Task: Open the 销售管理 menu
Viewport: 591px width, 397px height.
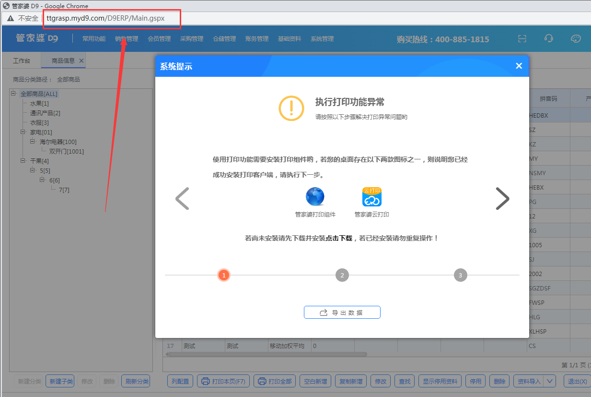Action: pos(127,39)
